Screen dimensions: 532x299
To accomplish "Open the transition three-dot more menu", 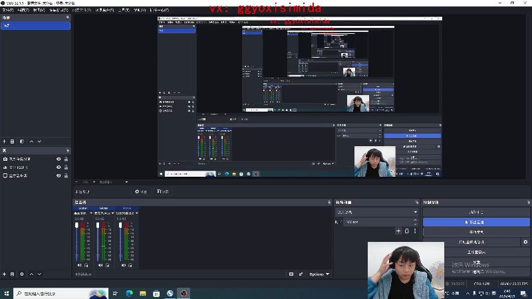I will click(x=415, y=231).
